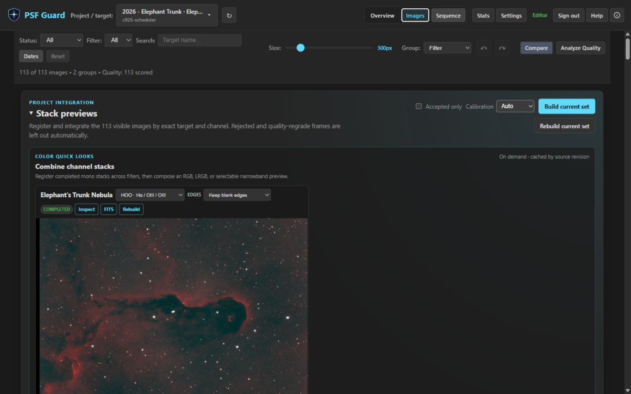631x394 pixels.
Task: Click the FITS download button
Action: pyautogui.click(x=109, y=209)
